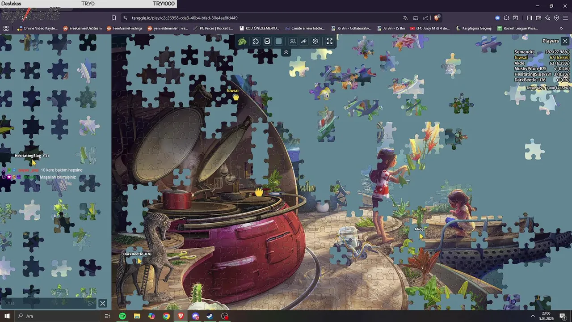Screen dimensions: 572x322
Task: Open the Windows notification center icon
Action: click(563, 316)
